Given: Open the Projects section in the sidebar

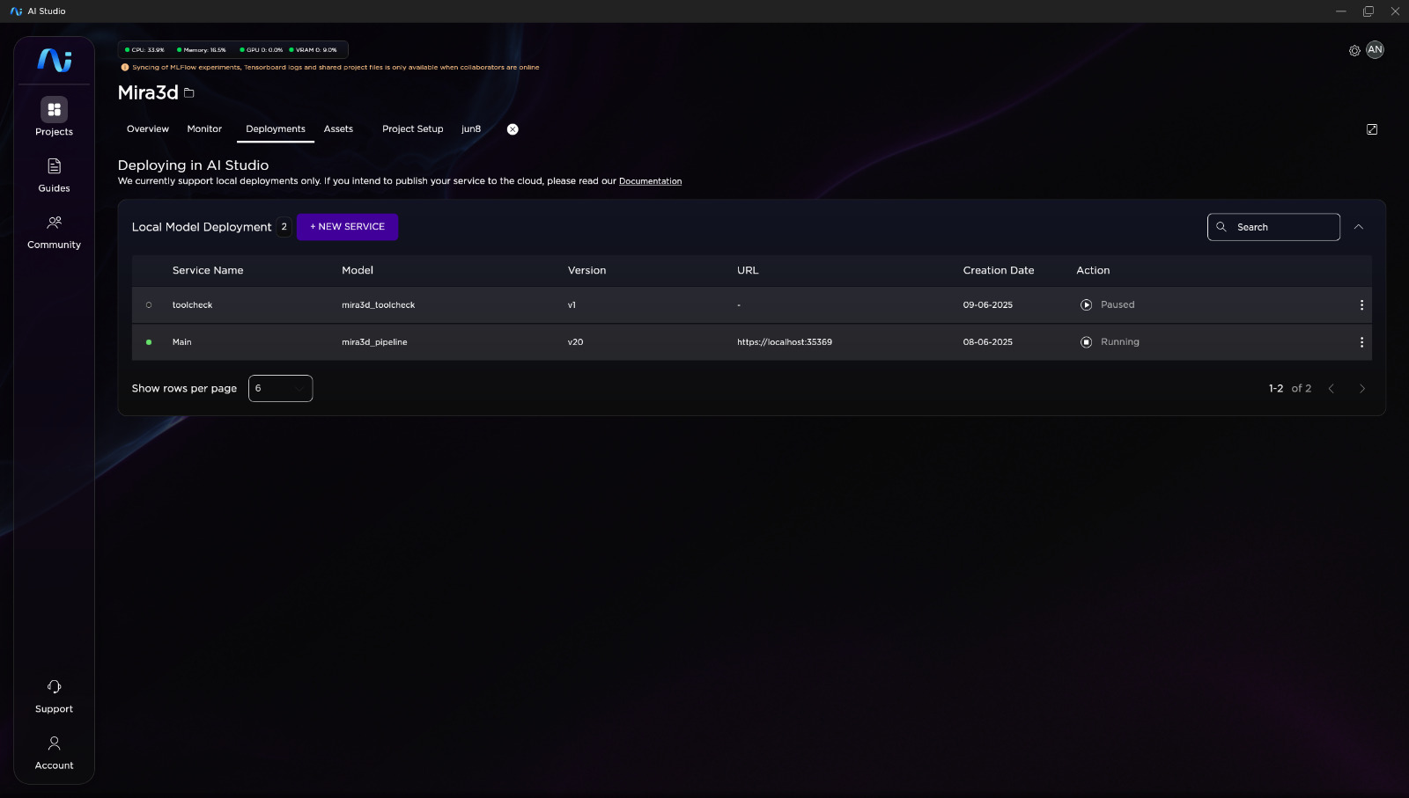Looking at the screenshot, I should tap(54, 117).
